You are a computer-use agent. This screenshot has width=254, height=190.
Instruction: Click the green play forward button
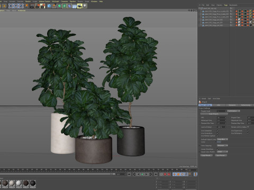[x=142, y=174]
